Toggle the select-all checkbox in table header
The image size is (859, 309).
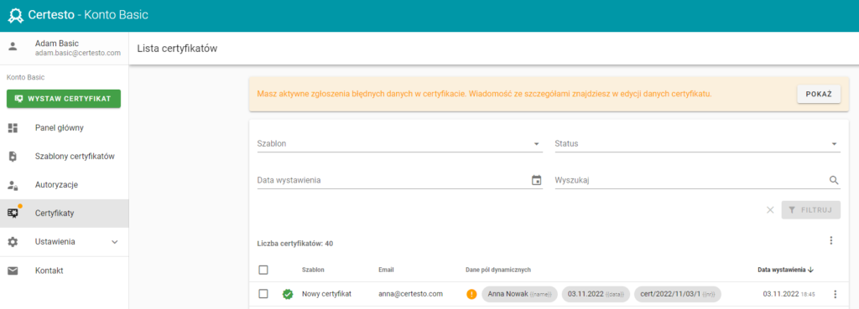(263, 270)
